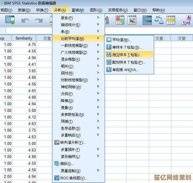Click the Undo arrow in toolbar
Viewport: 193px width, 183px height.
[x=25, y=20]
